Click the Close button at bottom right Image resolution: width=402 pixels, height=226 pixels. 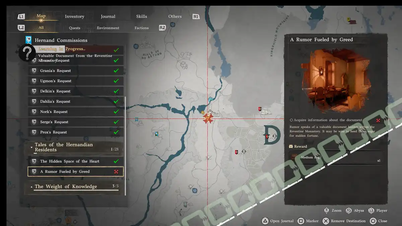pos(378,221)
